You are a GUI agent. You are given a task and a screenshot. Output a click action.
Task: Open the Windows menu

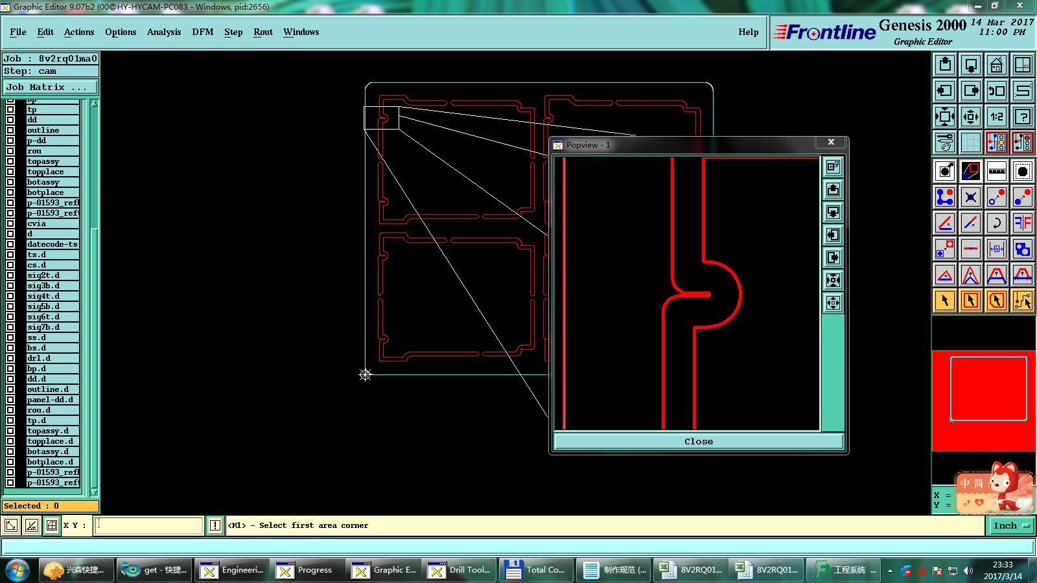301,32
